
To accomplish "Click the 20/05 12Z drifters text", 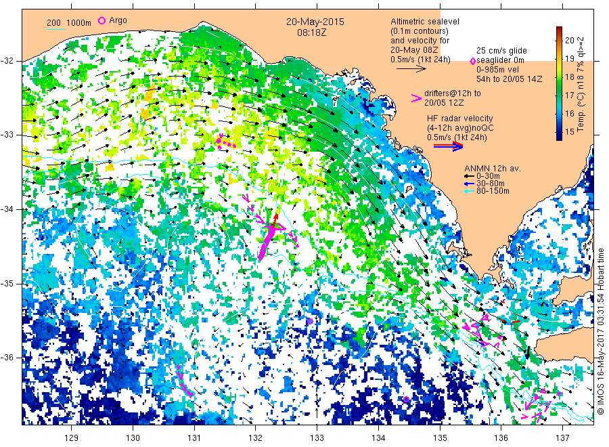I will pyautogui.click(x=443, y=103).
